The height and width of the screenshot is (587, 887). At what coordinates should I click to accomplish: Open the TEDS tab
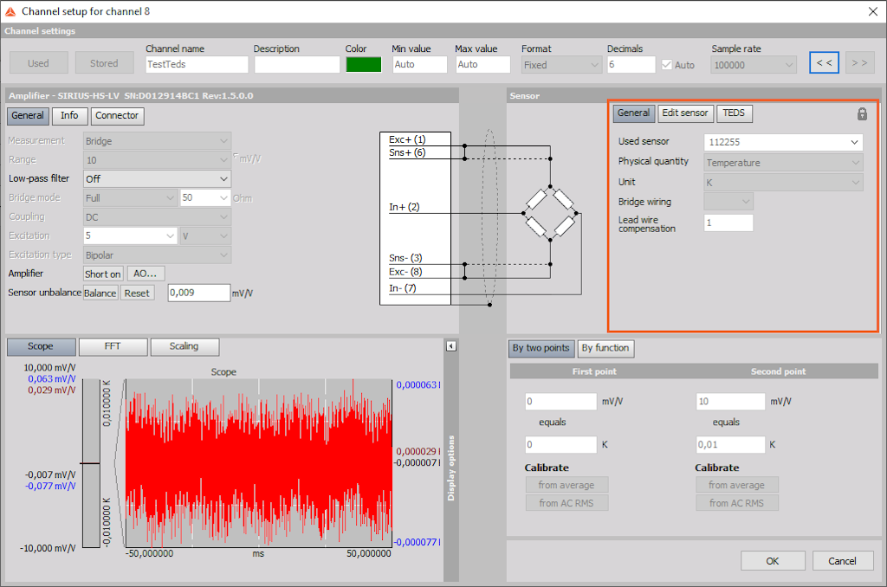[734, 113]
